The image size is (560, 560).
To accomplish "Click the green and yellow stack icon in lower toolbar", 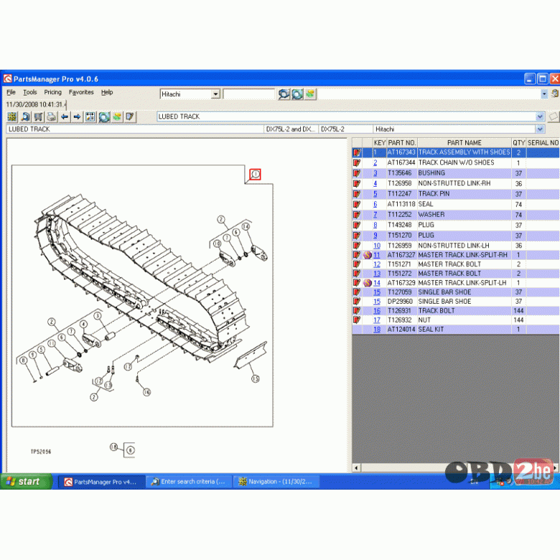I will pyautogui.click(x=117, y=117).
